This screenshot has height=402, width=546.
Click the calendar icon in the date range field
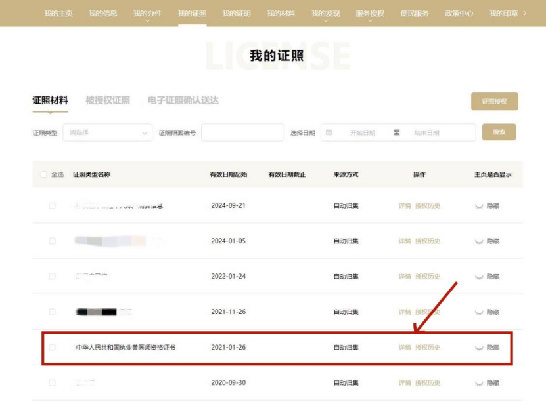(329, 132)
